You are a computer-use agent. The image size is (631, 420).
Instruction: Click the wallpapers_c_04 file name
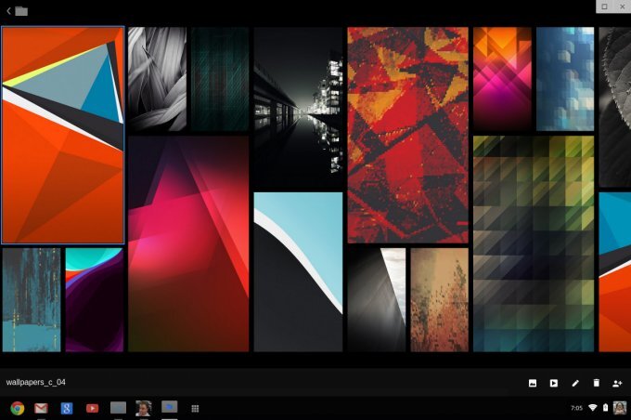click(x=36, y=382)
